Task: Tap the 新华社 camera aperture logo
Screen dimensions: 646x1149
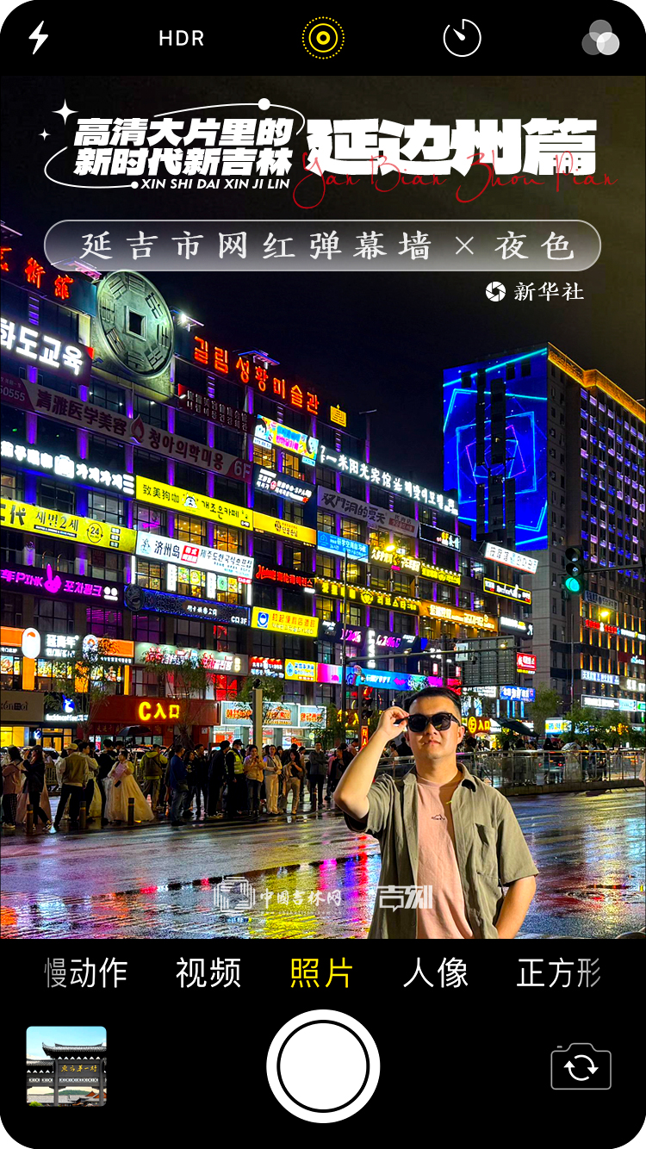Action: 495,292
